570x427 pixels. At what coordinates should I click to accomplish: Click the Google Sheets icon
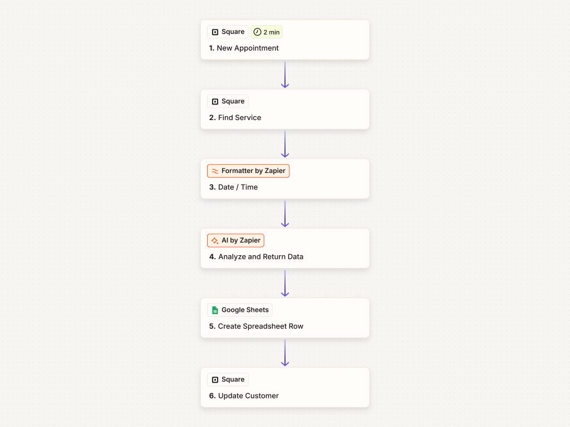pos(215,310)
